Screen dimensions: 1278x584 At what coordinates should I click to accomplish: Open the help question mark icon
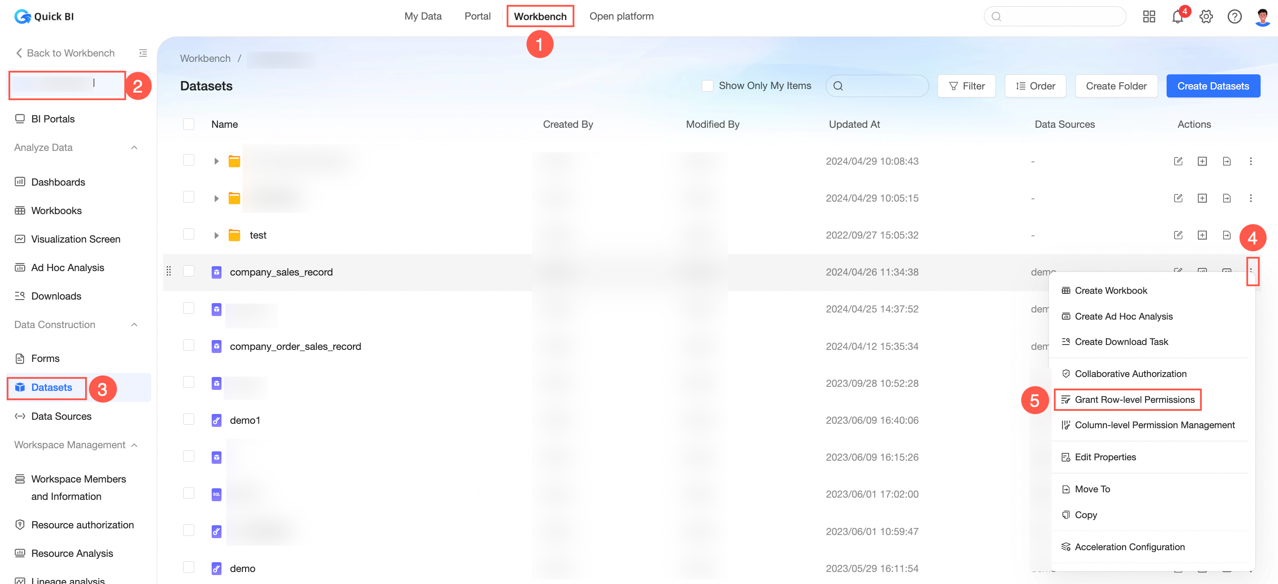point(1234,17)
